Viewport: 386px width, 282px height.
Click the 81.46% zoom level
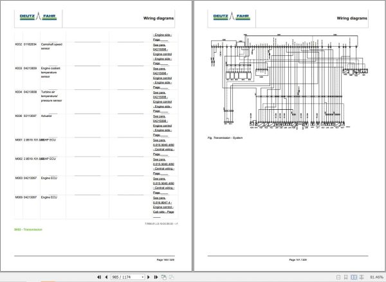pos(376,277)
